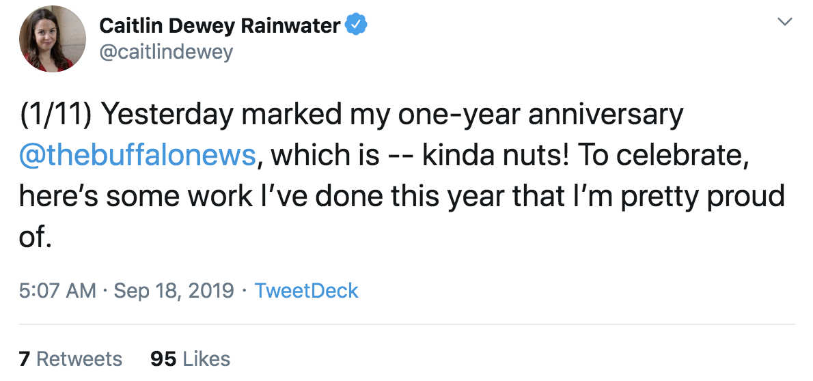Click the bold number 95 like count
The width and height of the screenshot is (813, 381).
point(163,358)
